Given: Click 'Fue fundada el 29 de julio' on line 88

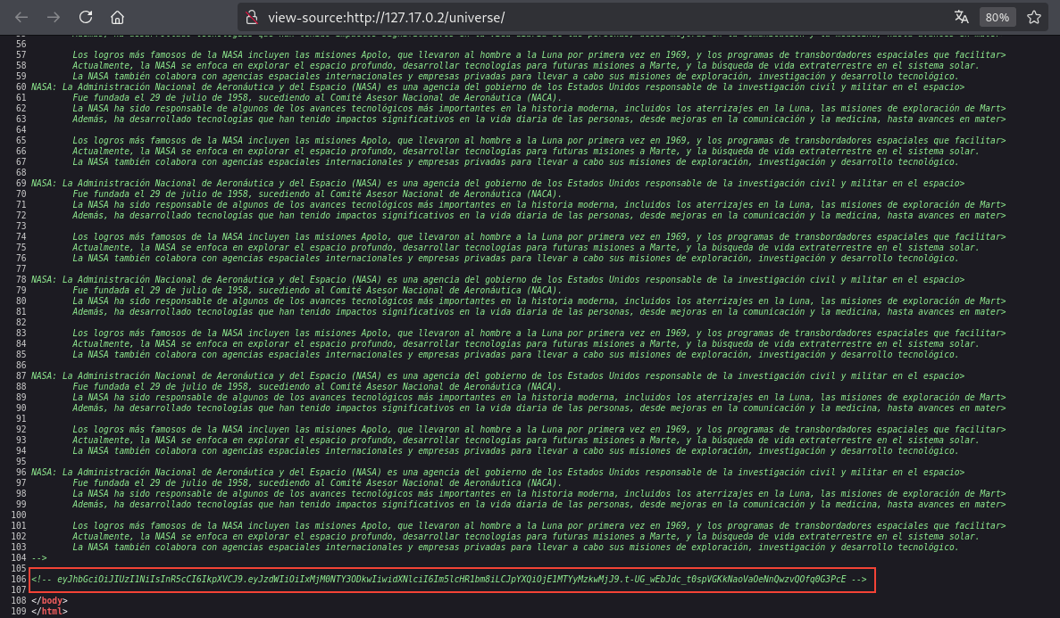Looking at the screenshot, I should coord(139,386).
